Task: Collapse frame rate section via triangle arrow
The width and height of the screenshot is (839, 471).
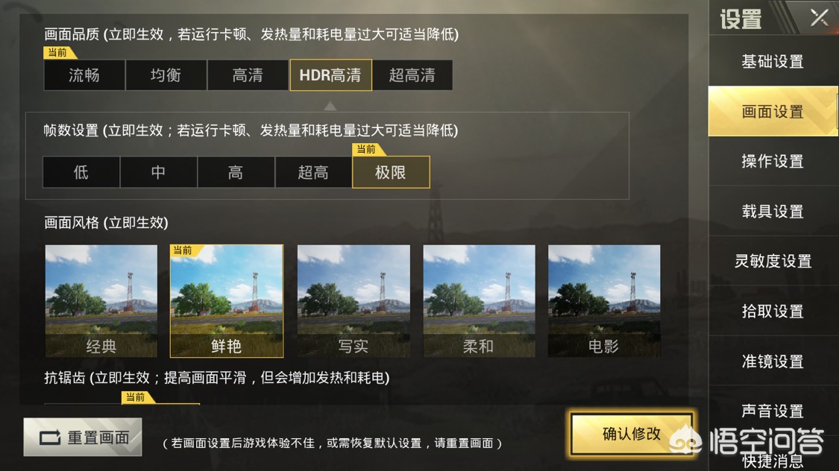Action: tap(330, 106)
